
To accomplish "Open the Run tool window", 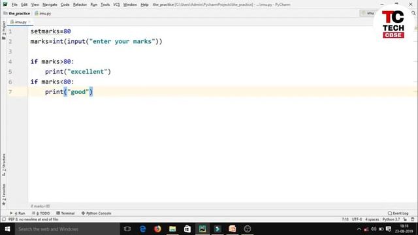I will 18,213.
